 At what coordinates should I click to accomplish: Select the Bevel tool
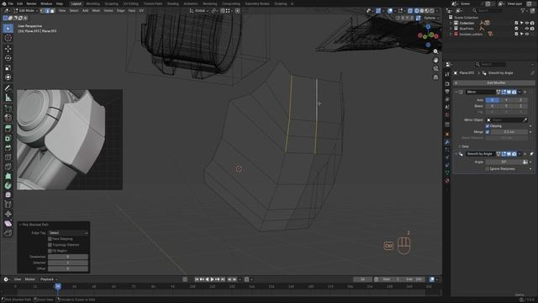coord(8,148)
